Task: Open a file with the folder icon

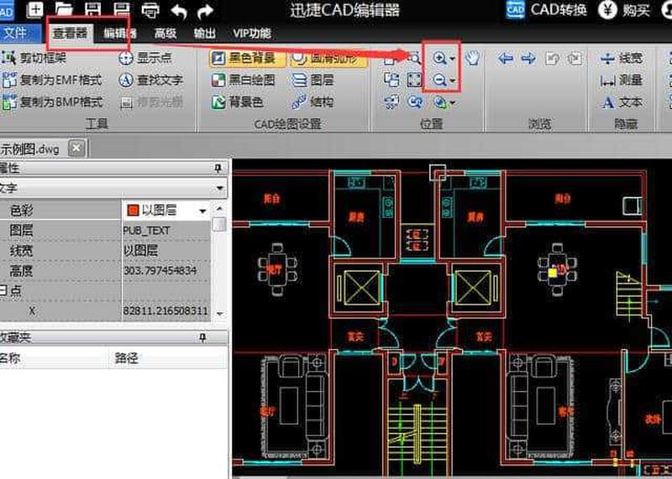Action: 65,9
